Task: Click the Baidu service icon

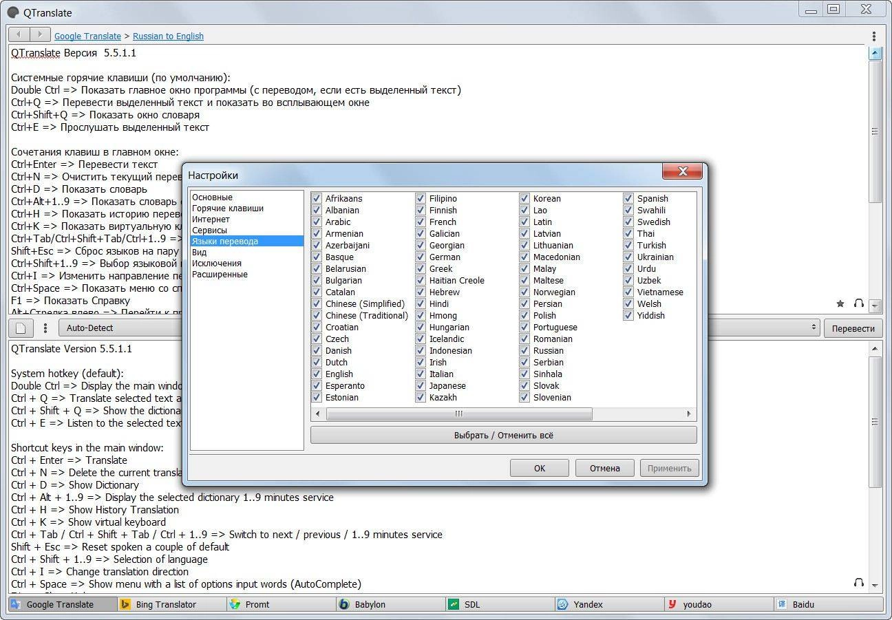Action: point(782,604)
